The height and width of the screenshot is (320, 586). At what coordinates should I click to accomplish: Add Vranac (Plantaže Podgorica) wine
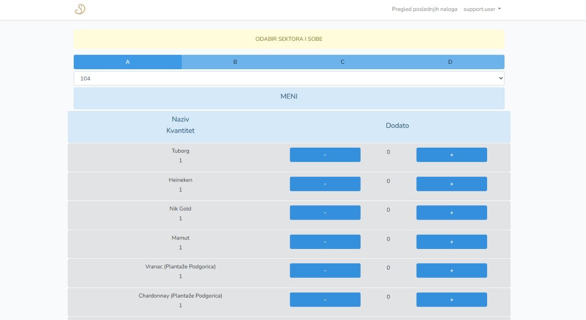(451, 270)
